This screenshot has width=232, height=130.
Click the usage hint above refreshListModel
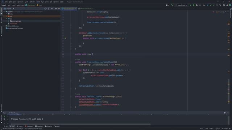click(78, 94)
